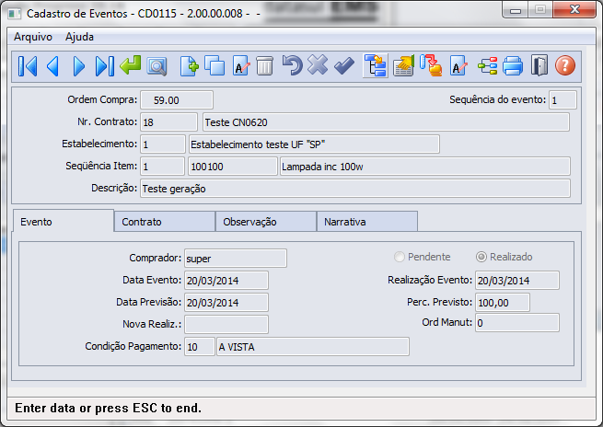The width and height of the screenshot is (603, 427).
Task: Click the checkmark confirm icon
Action: tap(344, 66)
